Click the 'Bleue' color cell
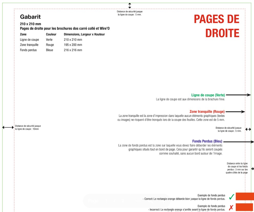Image resolution: width=254 pixels, height=212 pixels. [x=50, y=50]
